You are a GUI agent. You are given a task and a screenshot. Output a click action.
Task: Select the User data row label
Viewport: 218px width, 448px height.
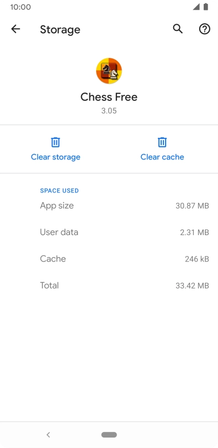click(x=59, y=232)
